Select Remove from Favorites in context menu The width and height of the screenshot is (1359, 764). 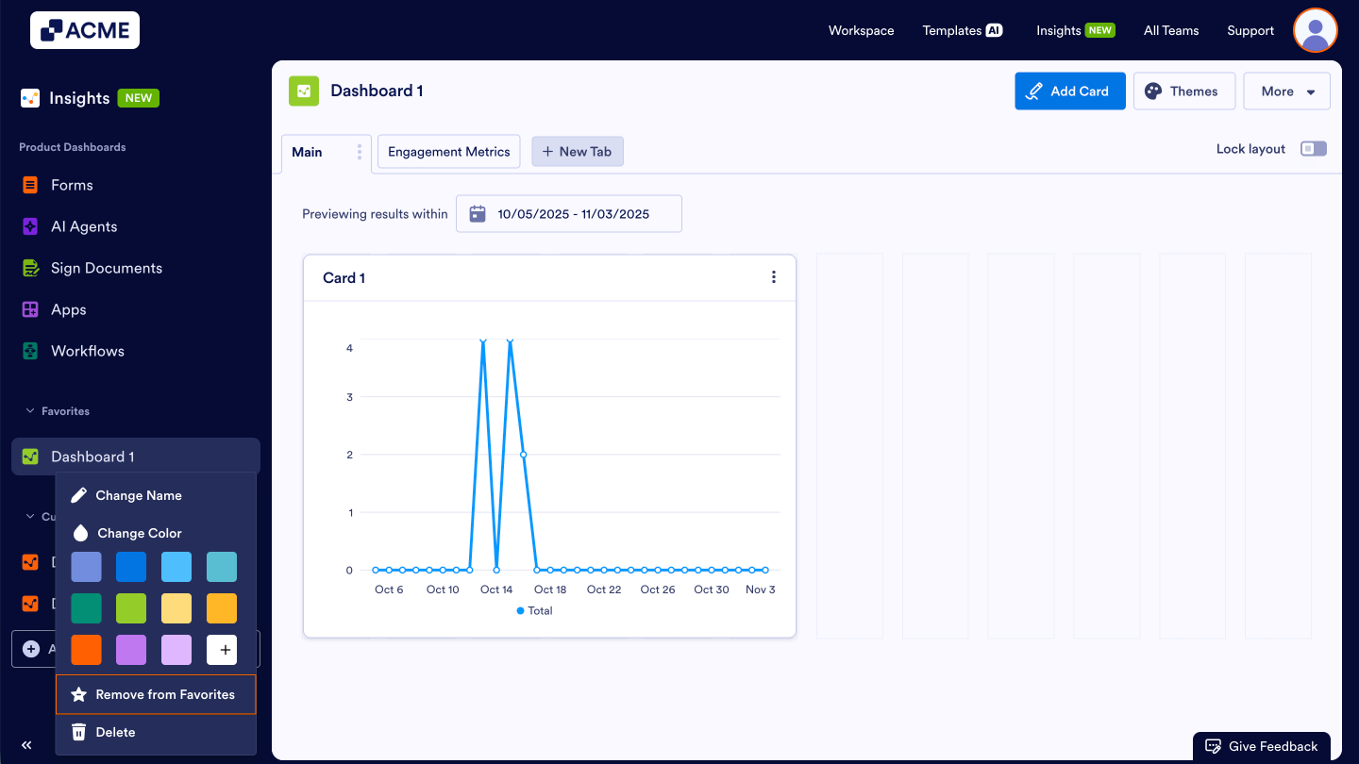[x=155, y=694]
